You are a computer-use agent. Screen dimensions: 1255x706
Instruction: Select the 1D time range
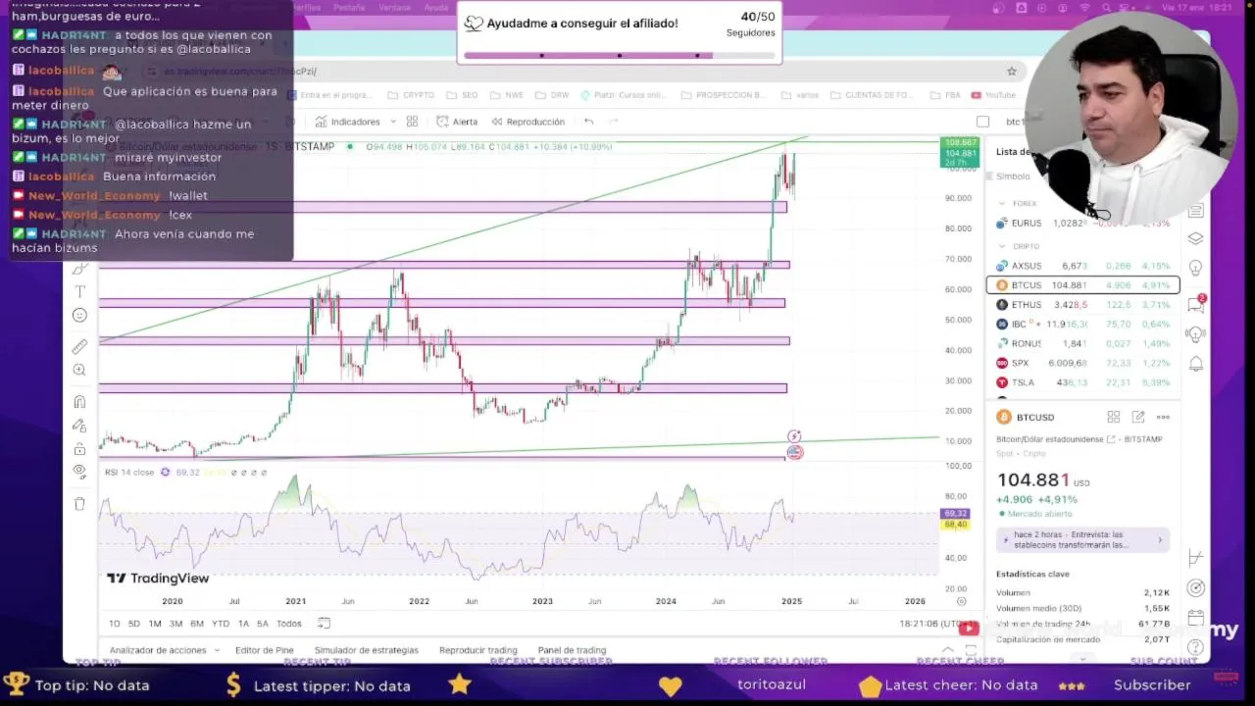click(x=115, y=624)
